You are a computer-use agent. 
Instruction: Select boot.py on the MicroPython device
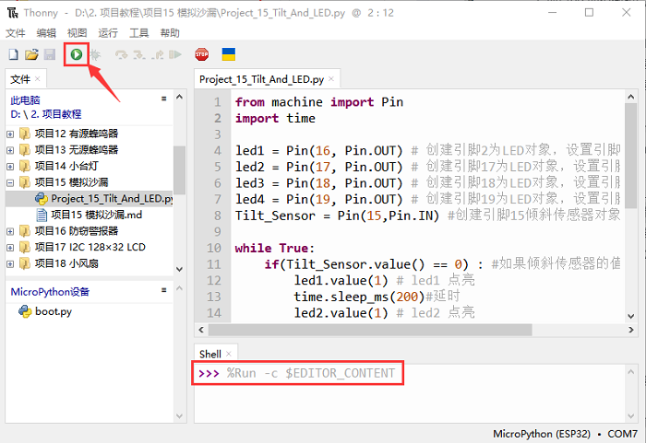click(x=53, y=311)
